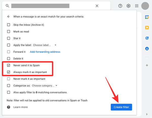The width and height of the screenshot is (152, 118).
Task: Click the exact match search criteria heading
Action: click(x=49, y=17)
